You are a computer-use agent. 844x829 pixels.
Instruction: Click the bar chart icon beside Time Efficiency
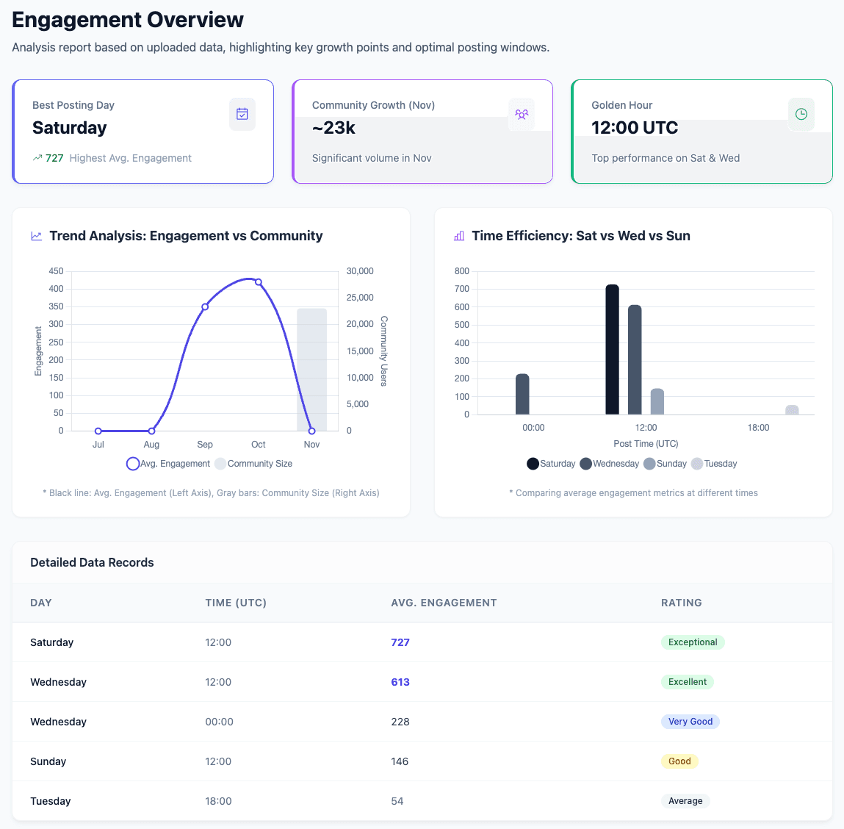[x=459, y=236]
